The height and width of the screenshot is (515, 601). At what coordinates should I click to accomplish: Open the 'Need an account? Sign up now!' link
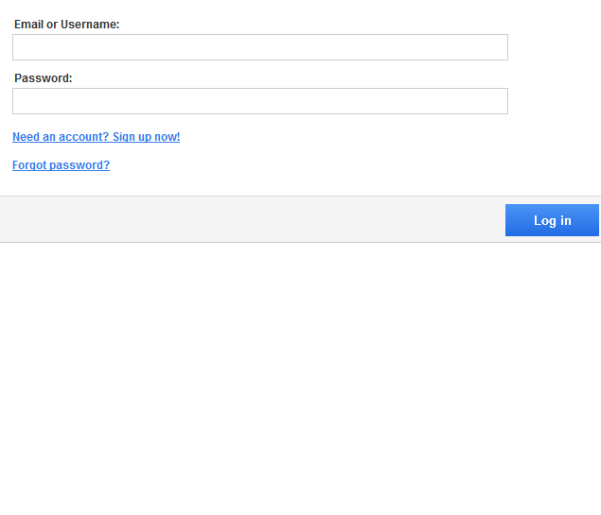tap(96, 137)
